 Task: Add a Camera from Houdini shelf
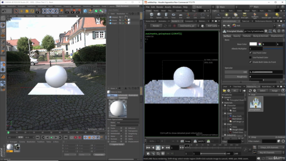[218, 16]
